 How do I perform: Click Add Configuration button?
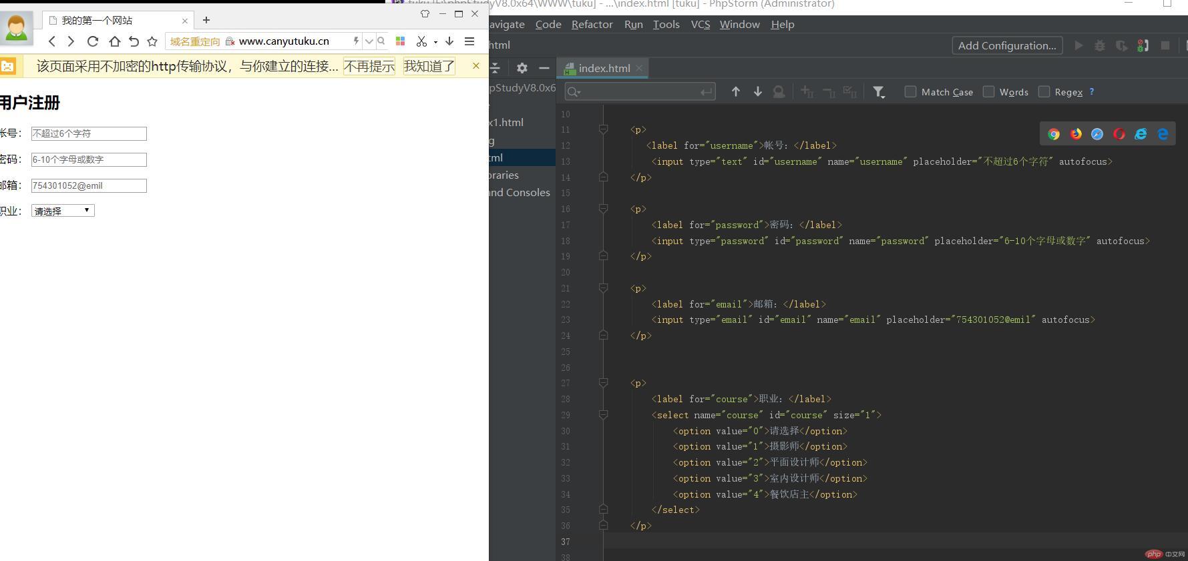pyautogui.click(x=1007, y=45)
